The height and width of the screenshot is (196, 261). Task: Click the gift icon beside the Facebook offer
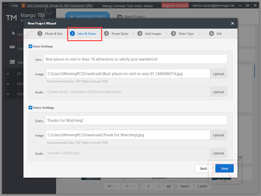pos(23,5)
